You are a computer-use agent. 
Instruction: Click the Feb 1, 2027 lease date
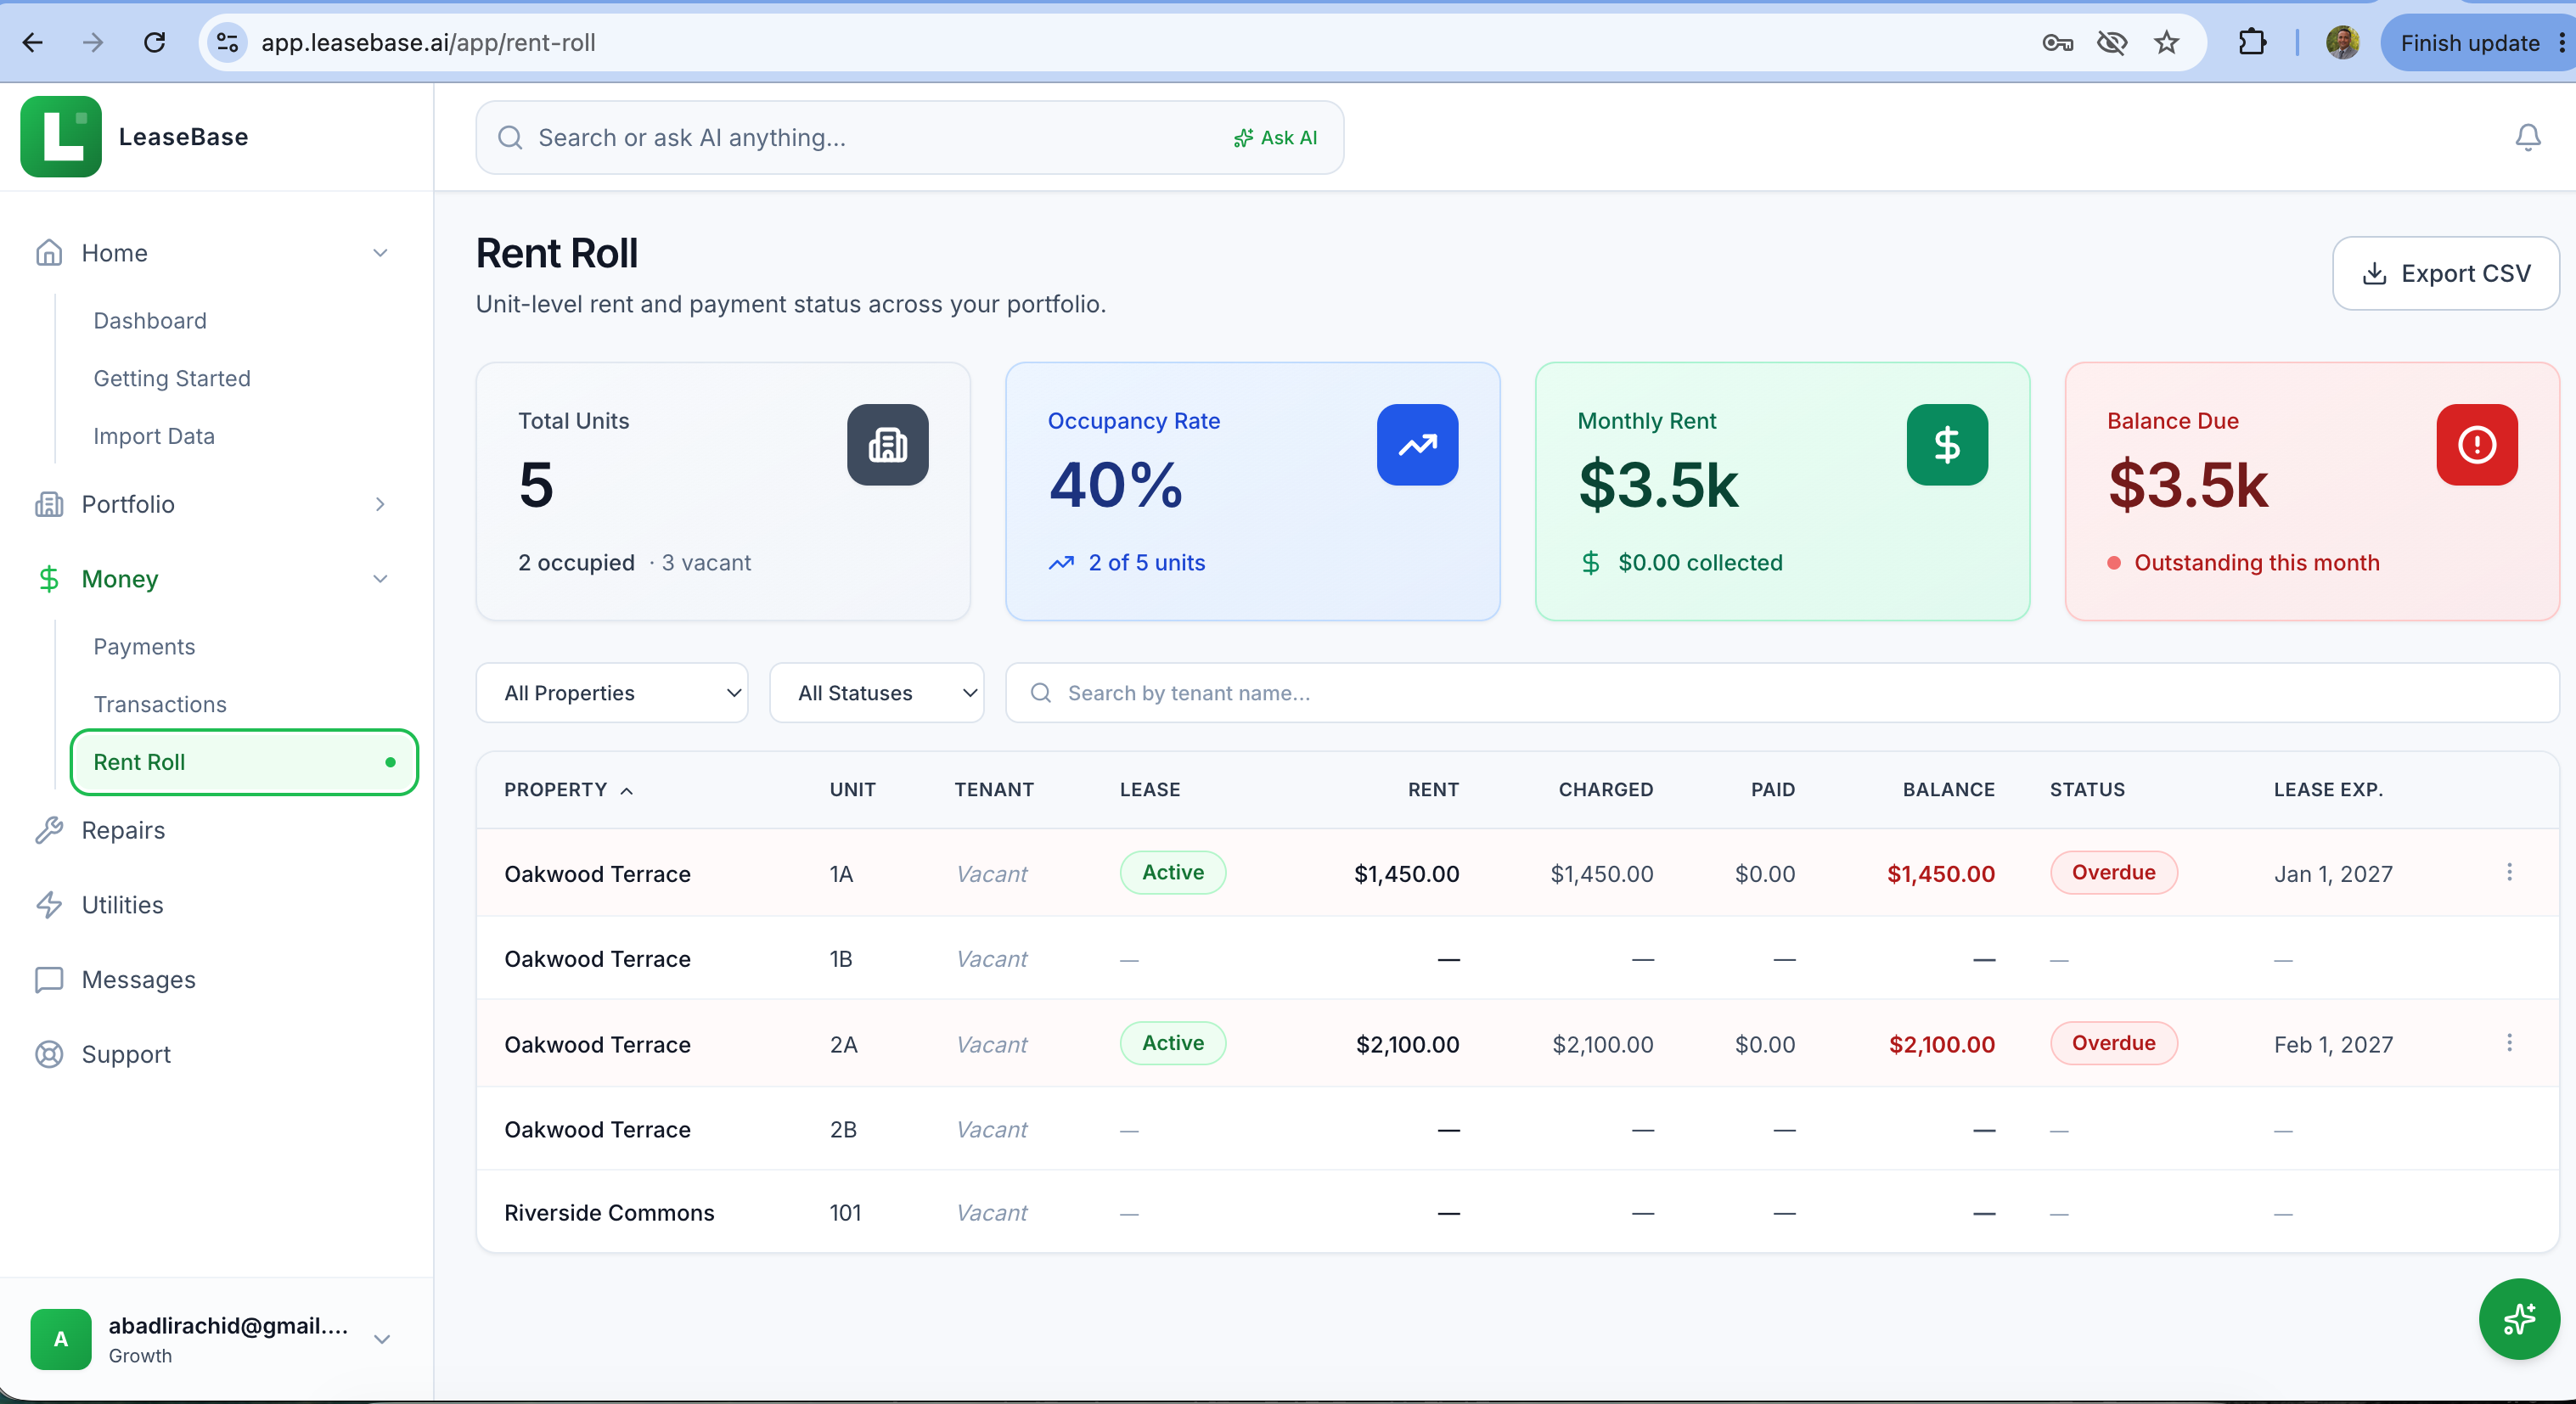coord(2333,1045)
